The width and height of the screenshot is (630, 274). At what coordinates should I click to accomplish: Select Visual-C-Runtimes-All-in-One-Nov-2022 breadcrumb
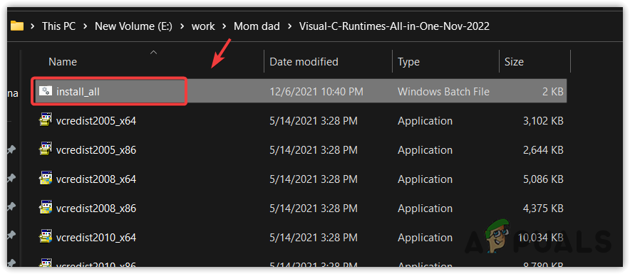click(x=394, y=26)
